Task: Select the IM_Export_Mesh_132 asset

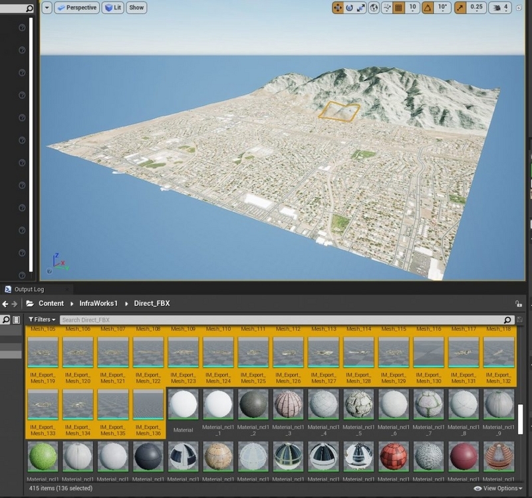Action: (x=498, y=360)
